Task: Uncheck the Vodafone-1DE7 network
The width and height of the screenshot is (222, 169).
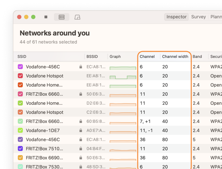Action: click(20, 130)
